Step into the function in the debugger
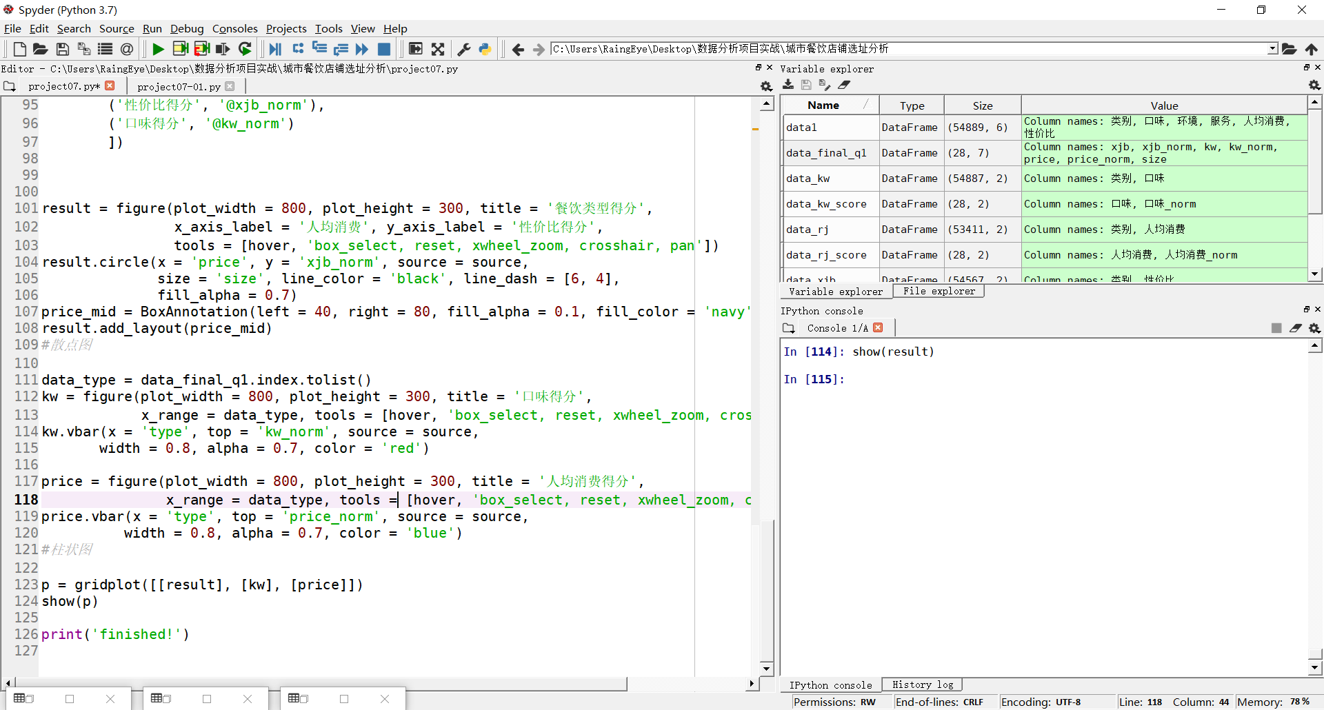 [319, 49]
